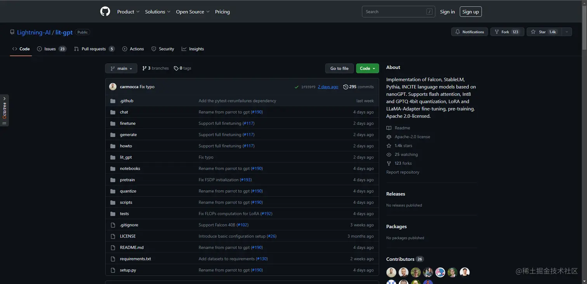Click the setup.py file icon

113,270
